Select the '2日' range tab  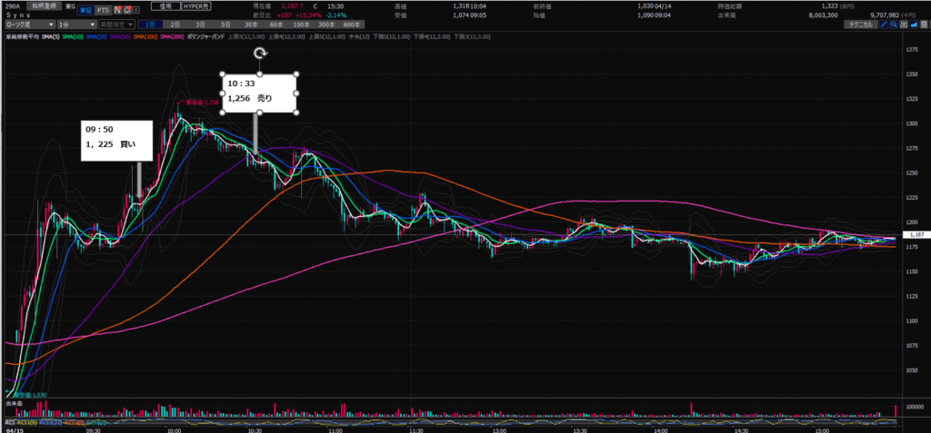pyautogui.click(x=175, y=25)
